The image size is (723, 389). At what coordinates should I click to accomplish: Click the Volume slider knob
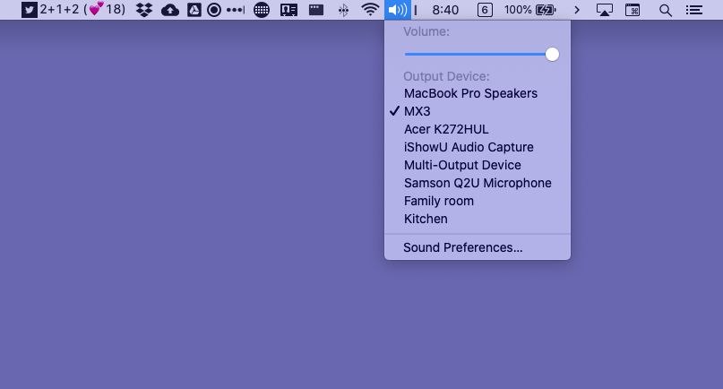pyautogui.click(x=552, y=55)
